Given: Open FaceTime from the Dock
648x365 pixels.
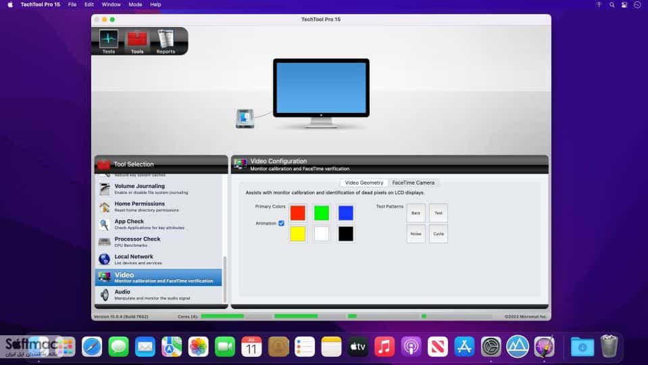Looking at the screenshot, I should click(225, 346).
